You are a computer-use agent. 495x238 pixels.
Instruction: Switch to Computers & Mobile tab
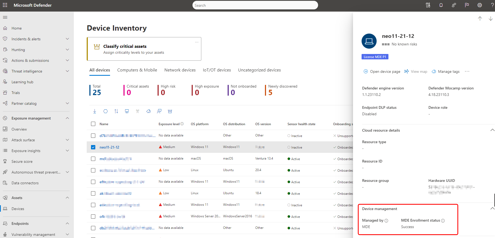coord(137,70)
